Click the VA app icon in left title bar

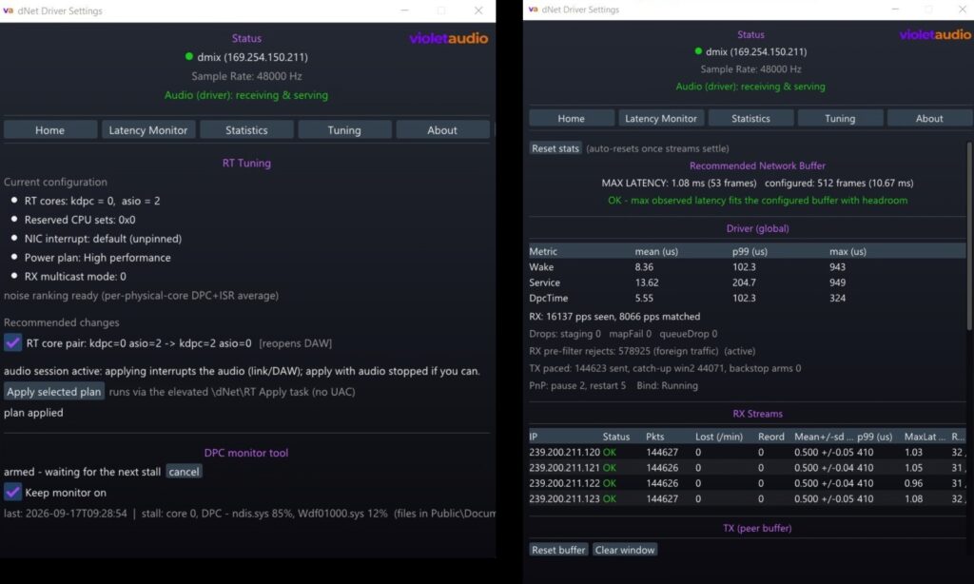point(8,10)
